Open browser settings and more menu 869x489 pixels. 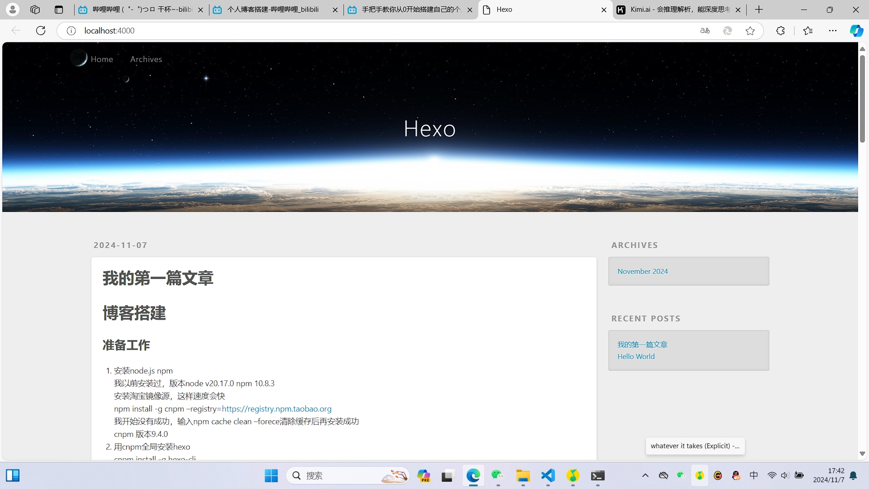pyautogui.click(x=833, y=31)
